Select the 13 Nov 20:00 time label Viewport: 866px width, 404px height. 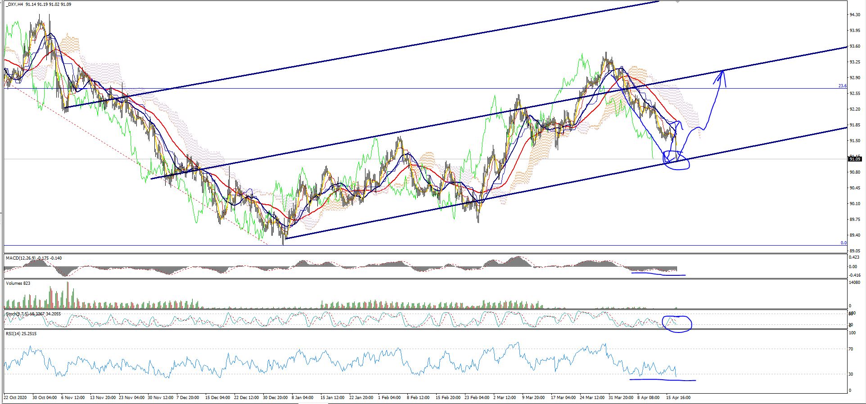[x=103, y=398]
